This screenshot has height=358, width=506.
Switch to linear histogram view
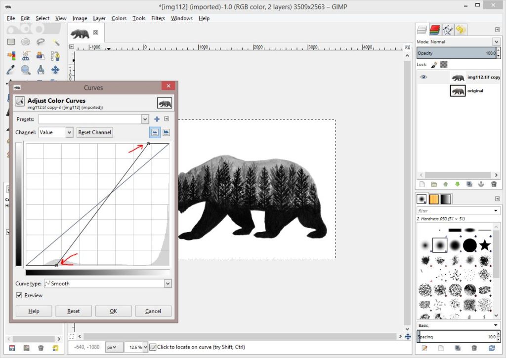click(155, 132)
